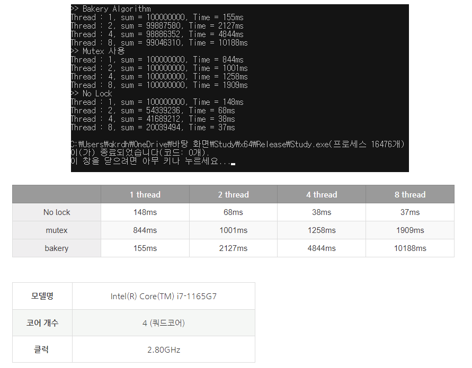Click the 148ms table cell
Image resolution: width=472 pixels, height=368 pixels.
click(145, 212)
